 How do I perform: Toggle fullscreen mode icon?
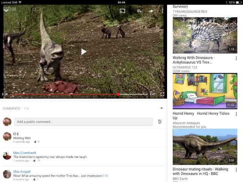pyautogui.click(x=162, y=94)
